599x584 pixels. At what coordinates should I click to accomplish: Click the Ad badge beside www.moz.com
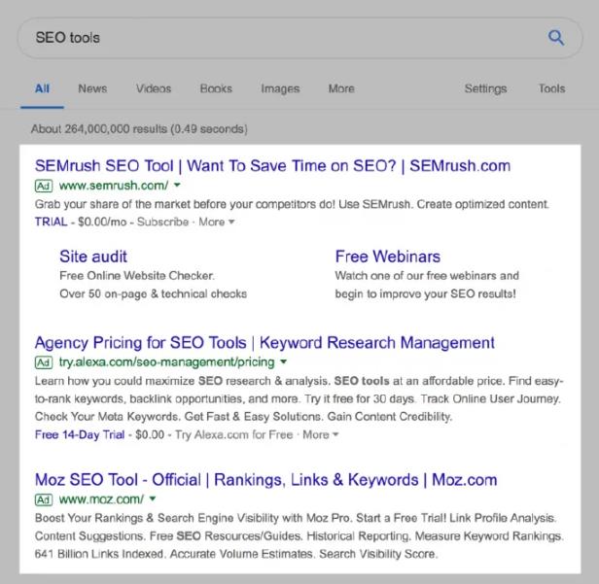pyautogui.click(x=43, y=499)
